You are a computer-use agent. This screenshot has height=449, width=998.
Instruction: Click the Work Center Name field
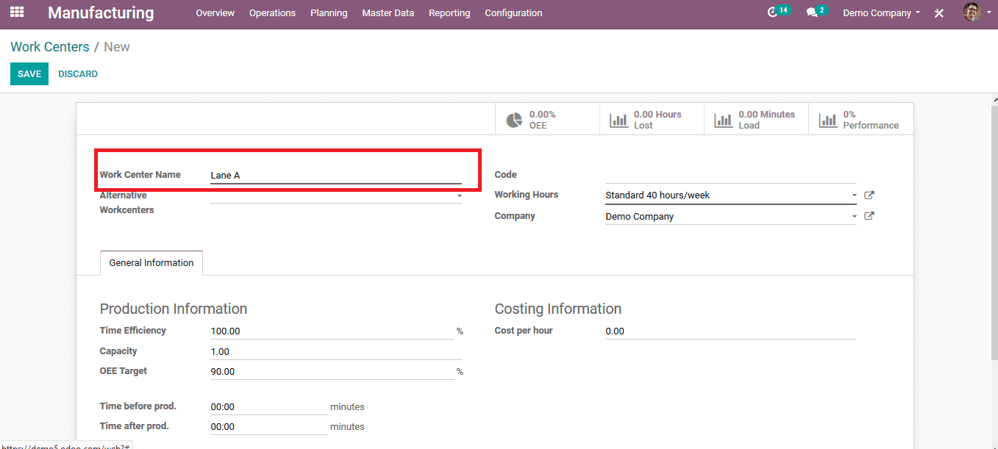tap(335, 175)
